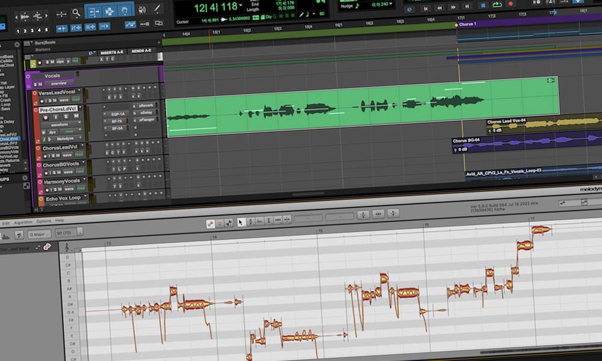This screenshot has width=602, height=361.
Task: Open Melodyne Help menu
Action: [x=60, y=221]
